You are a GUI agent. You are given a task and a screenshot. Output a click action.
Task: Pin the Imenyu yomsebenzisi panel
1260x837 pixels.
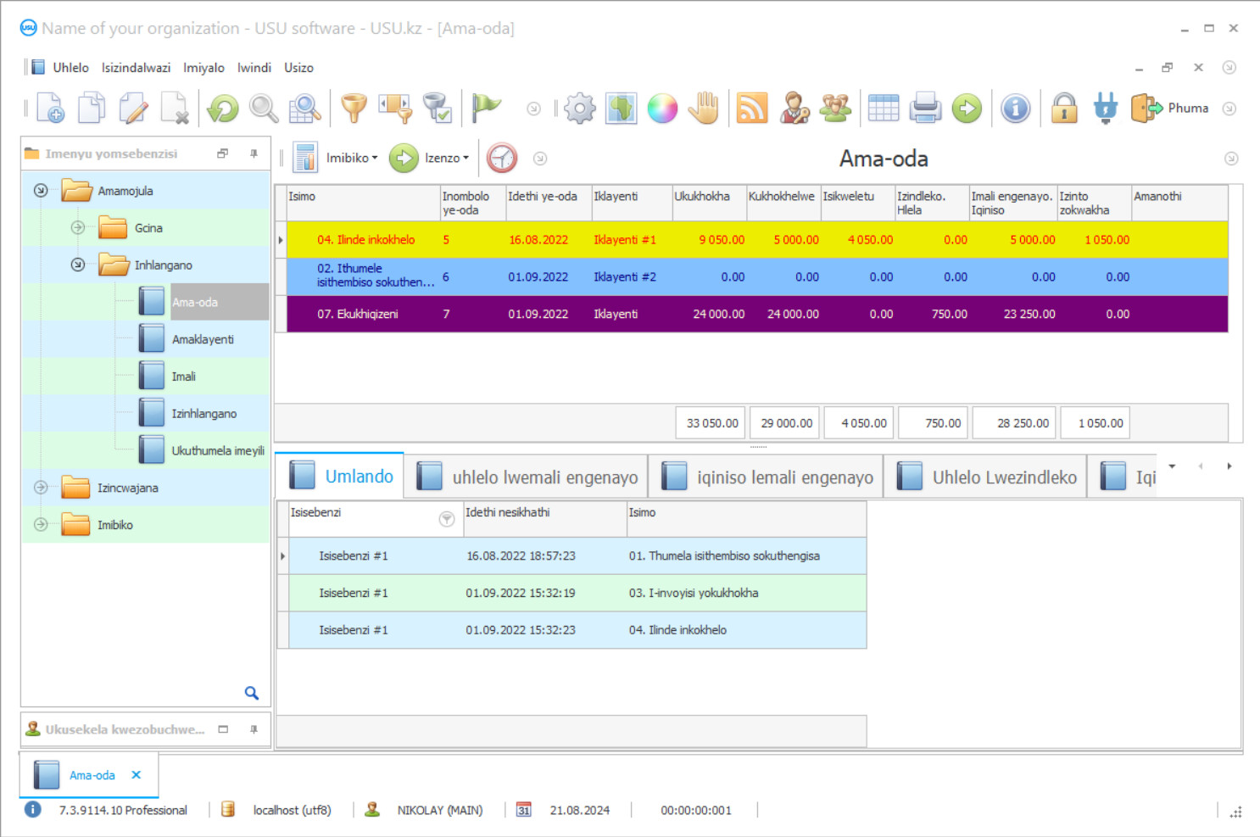coord(254,153)
